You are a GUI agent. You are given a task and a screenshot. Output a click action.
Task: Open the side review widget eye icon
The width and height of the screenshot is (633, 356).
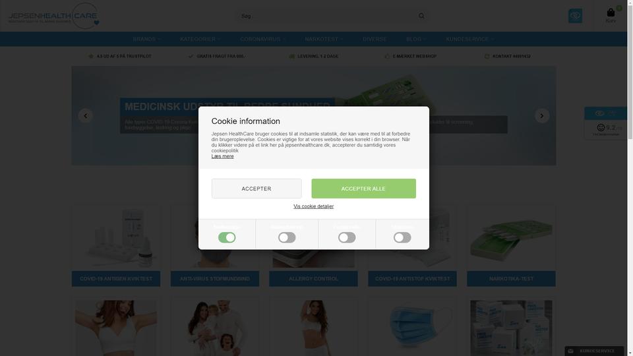pos(599,113)
